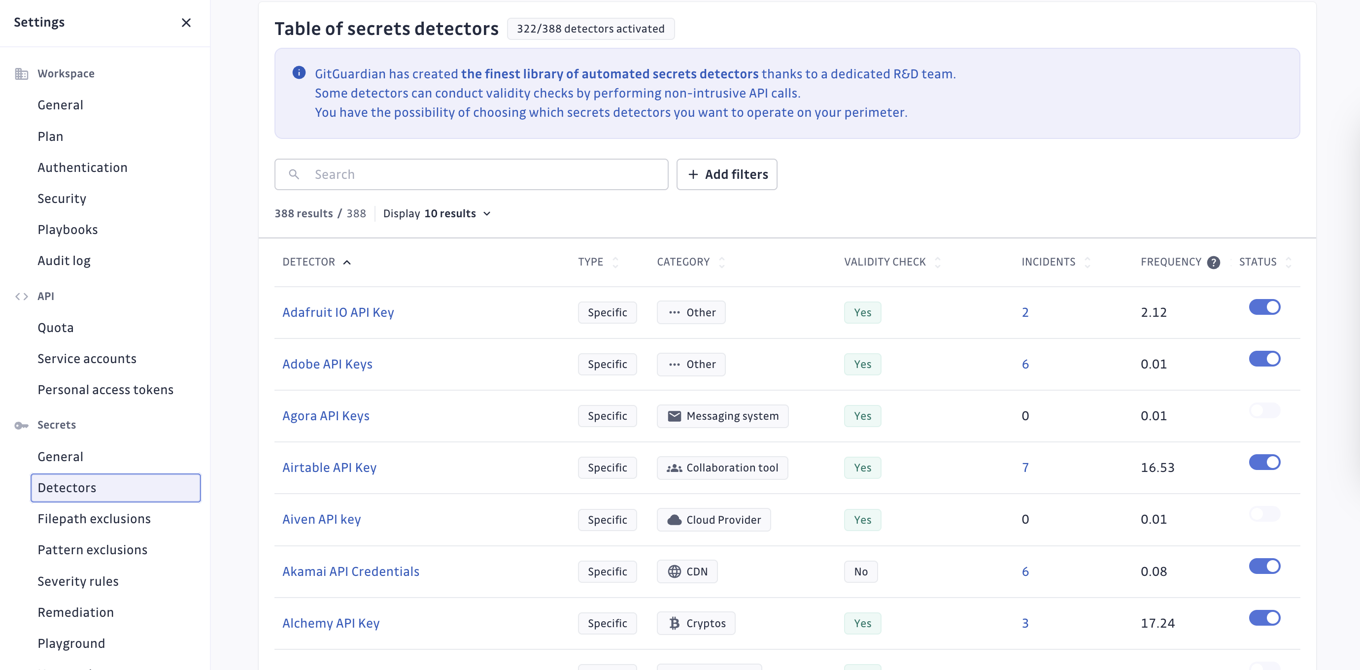
Task: Click the Secrets key icon
Action: [x=22, y=426]
